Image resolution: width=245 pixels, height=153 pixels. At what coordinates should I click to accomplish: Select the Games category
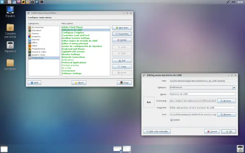coord(44,33)
